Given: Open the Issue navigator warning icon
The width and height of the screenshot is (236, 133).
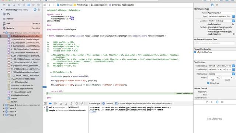Looking at the screenshot, I should click(x=19, y=5).
